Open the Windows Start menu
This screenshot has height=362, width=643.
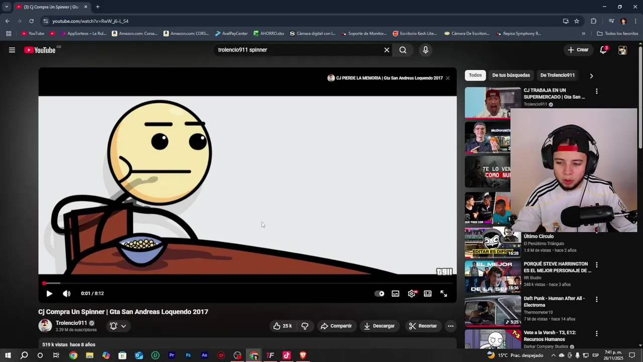pyautogui.click(x=8, y=355)
